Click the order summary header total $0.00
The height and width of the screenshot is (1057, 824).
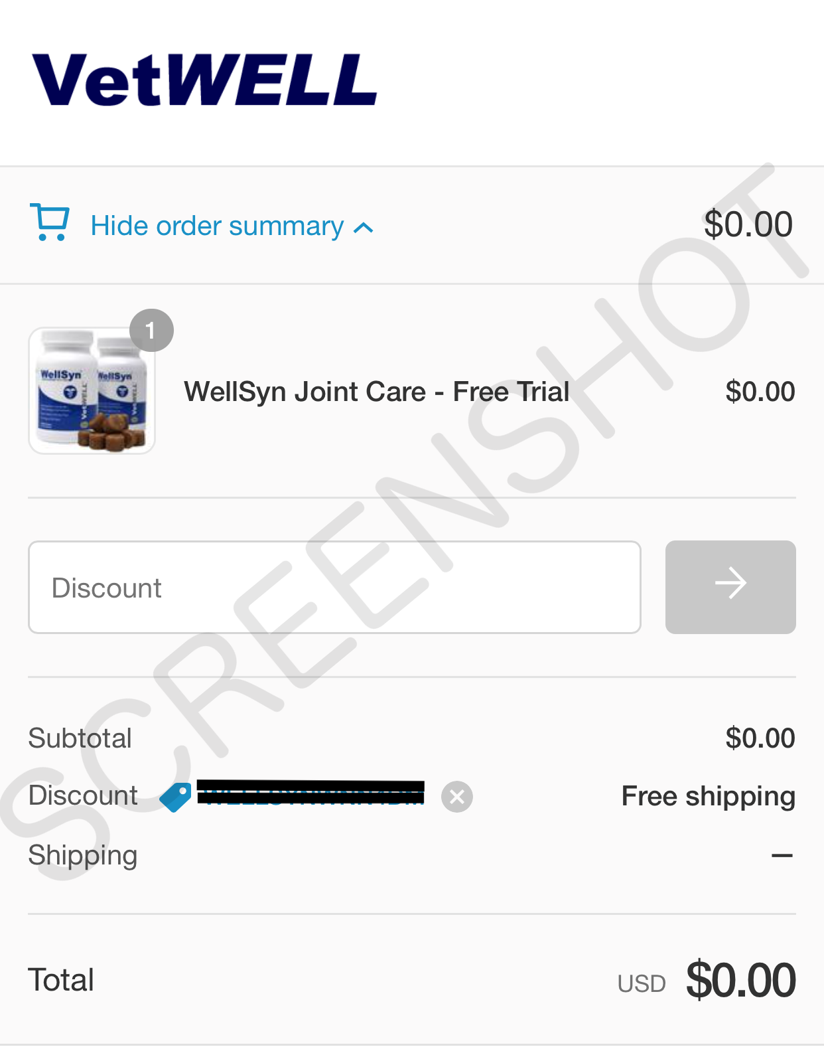pyautogui.click(x=748, y=224)
